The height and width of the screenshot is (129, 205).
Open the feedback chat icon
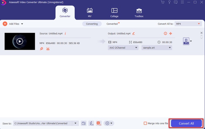(176, 2)
